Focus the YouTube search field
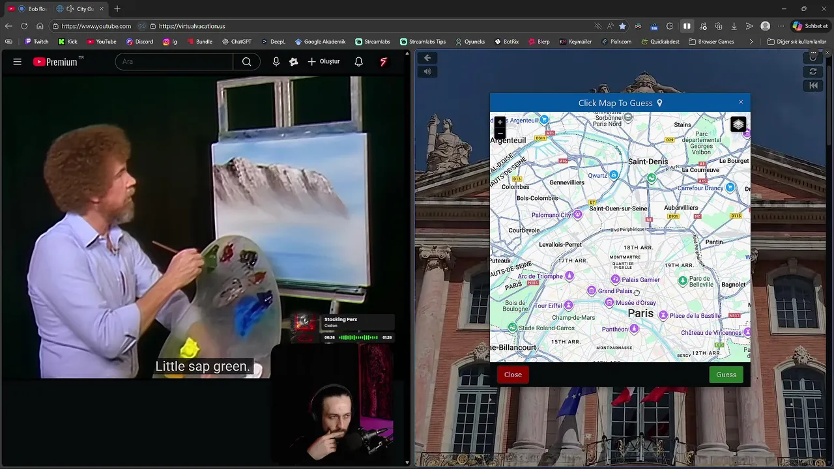Image resolution: width=834 pixels, height=469 pixels. [x=174, y=62]
